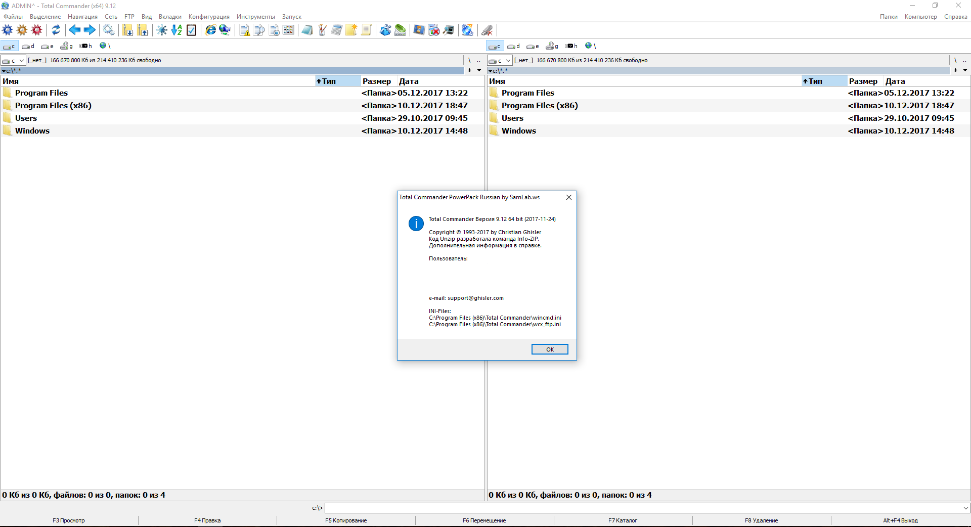Open the Справка menu
Viewport: 971px width, 527px height.
tap(955, 17)
